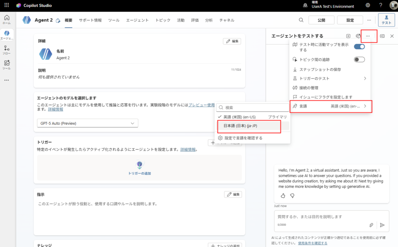Click thumbs down on the agent message
The height and width of the screenshot is (247, 398).
click(292, 196)
